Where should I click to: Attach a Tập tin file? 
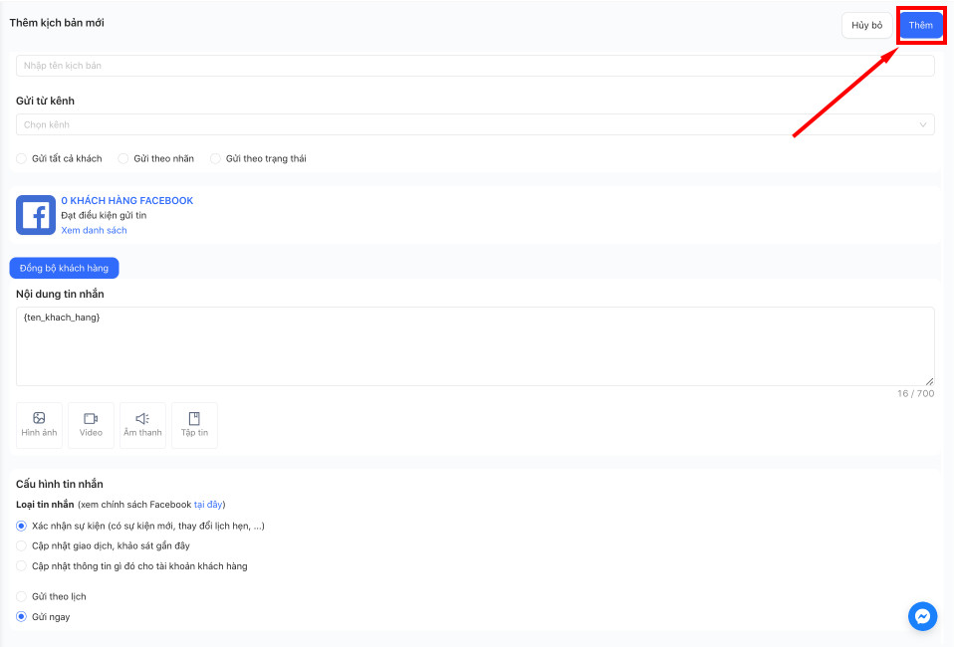pyautogui.click(x=195, y=425)
